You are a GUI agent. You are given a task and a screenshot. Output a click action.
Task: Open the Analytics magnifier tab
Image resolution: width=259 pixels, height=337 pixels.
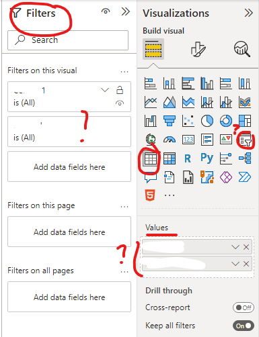click(x=242, y=49)
